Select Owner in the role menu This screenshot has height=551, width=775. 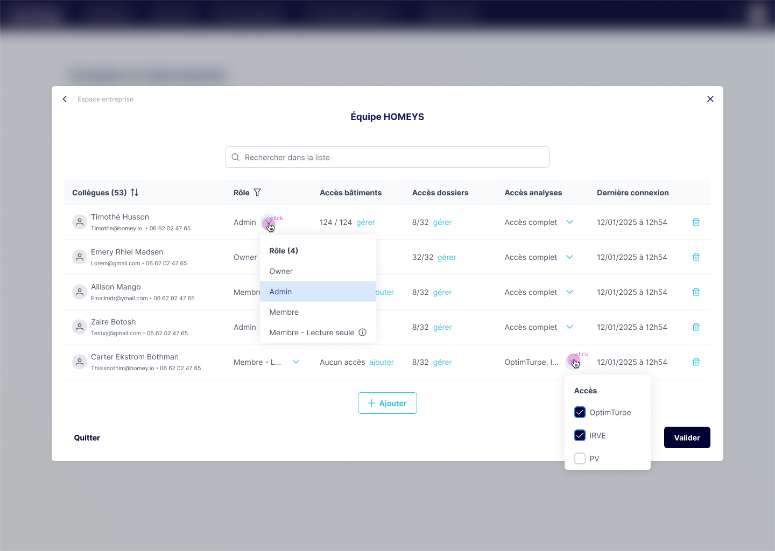pos(281,271)
